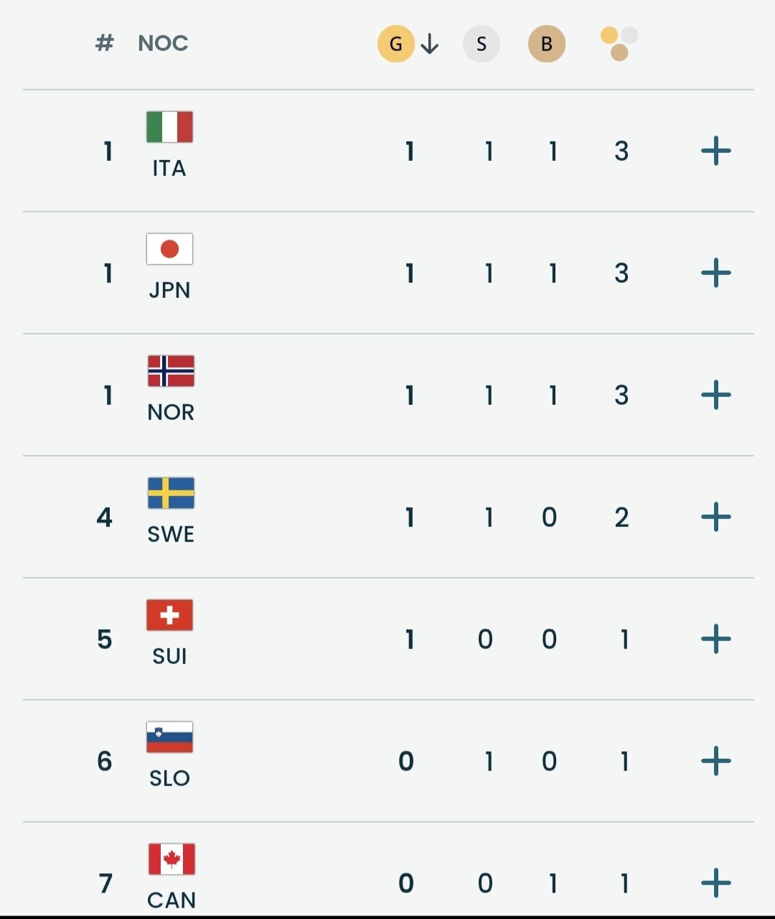Sort table by gold medal column
This screenshot has height=919, width=775.
coord(395,44)
